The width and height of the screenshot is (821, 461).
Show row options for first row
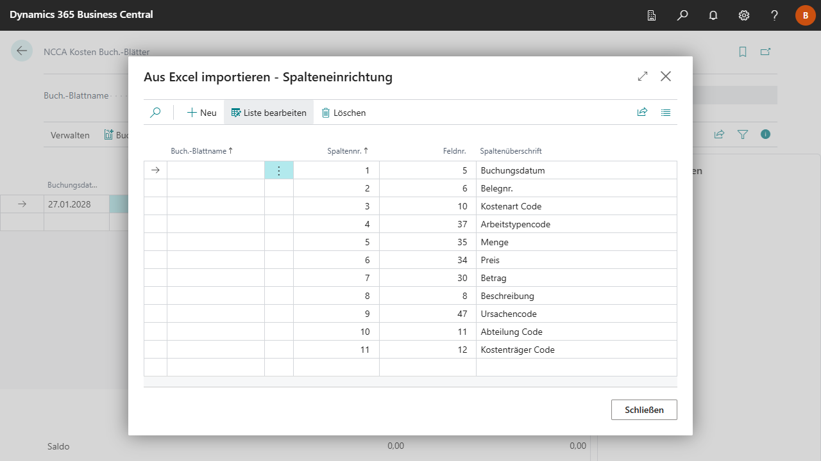(279, 170)
